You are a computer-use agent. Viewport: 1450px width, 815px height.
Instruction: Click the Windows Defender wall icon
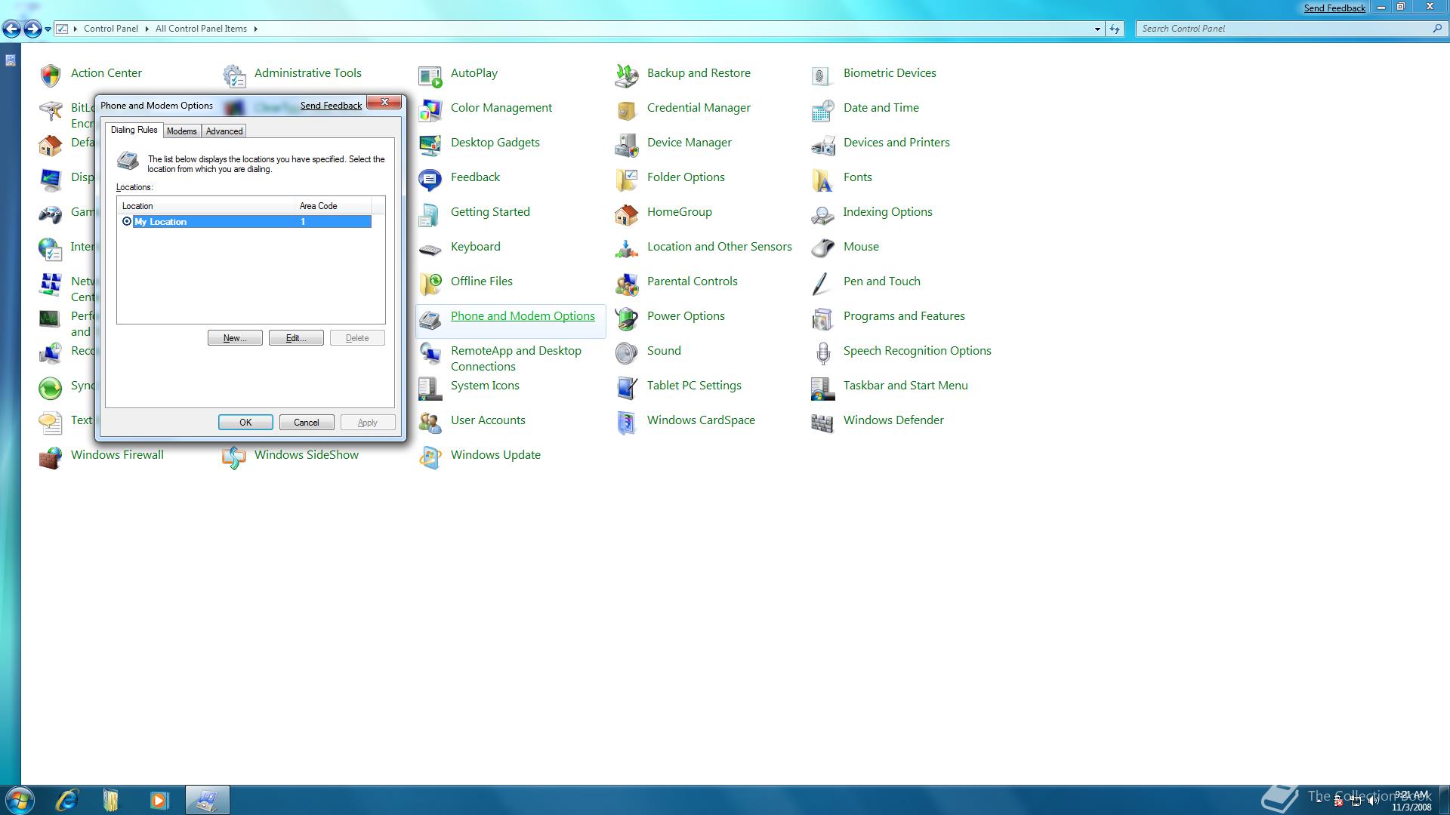822,422
